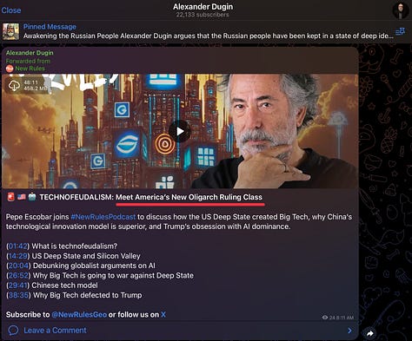Click the 22,133 subscribers count
412x341 pixels.
203,15
